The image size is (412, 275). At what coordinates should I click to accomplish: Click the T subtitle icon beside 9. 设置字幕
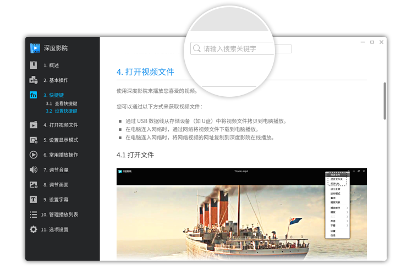click(x=34, y=199)
